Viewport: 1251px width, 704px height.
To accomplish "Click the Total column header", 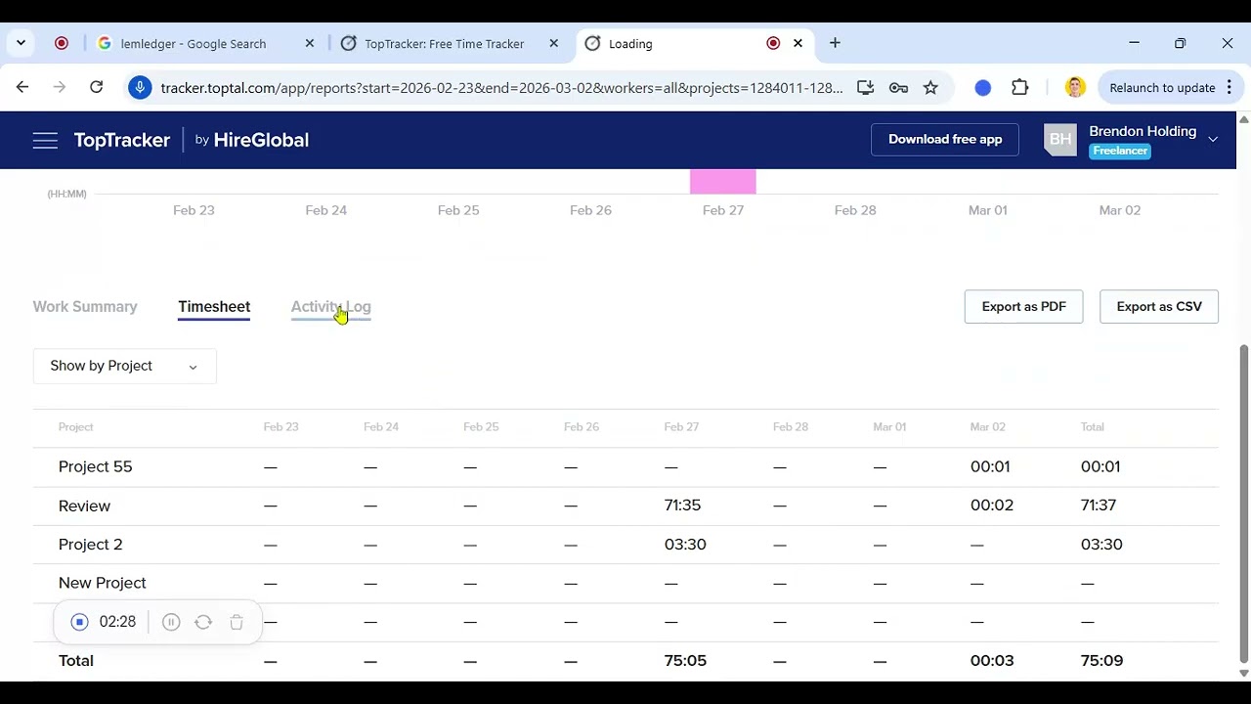I will 1093,427.
